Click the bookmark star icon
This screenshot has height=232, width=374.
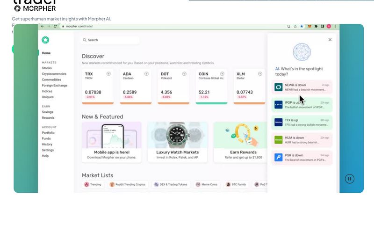click(x=302, y=26)
